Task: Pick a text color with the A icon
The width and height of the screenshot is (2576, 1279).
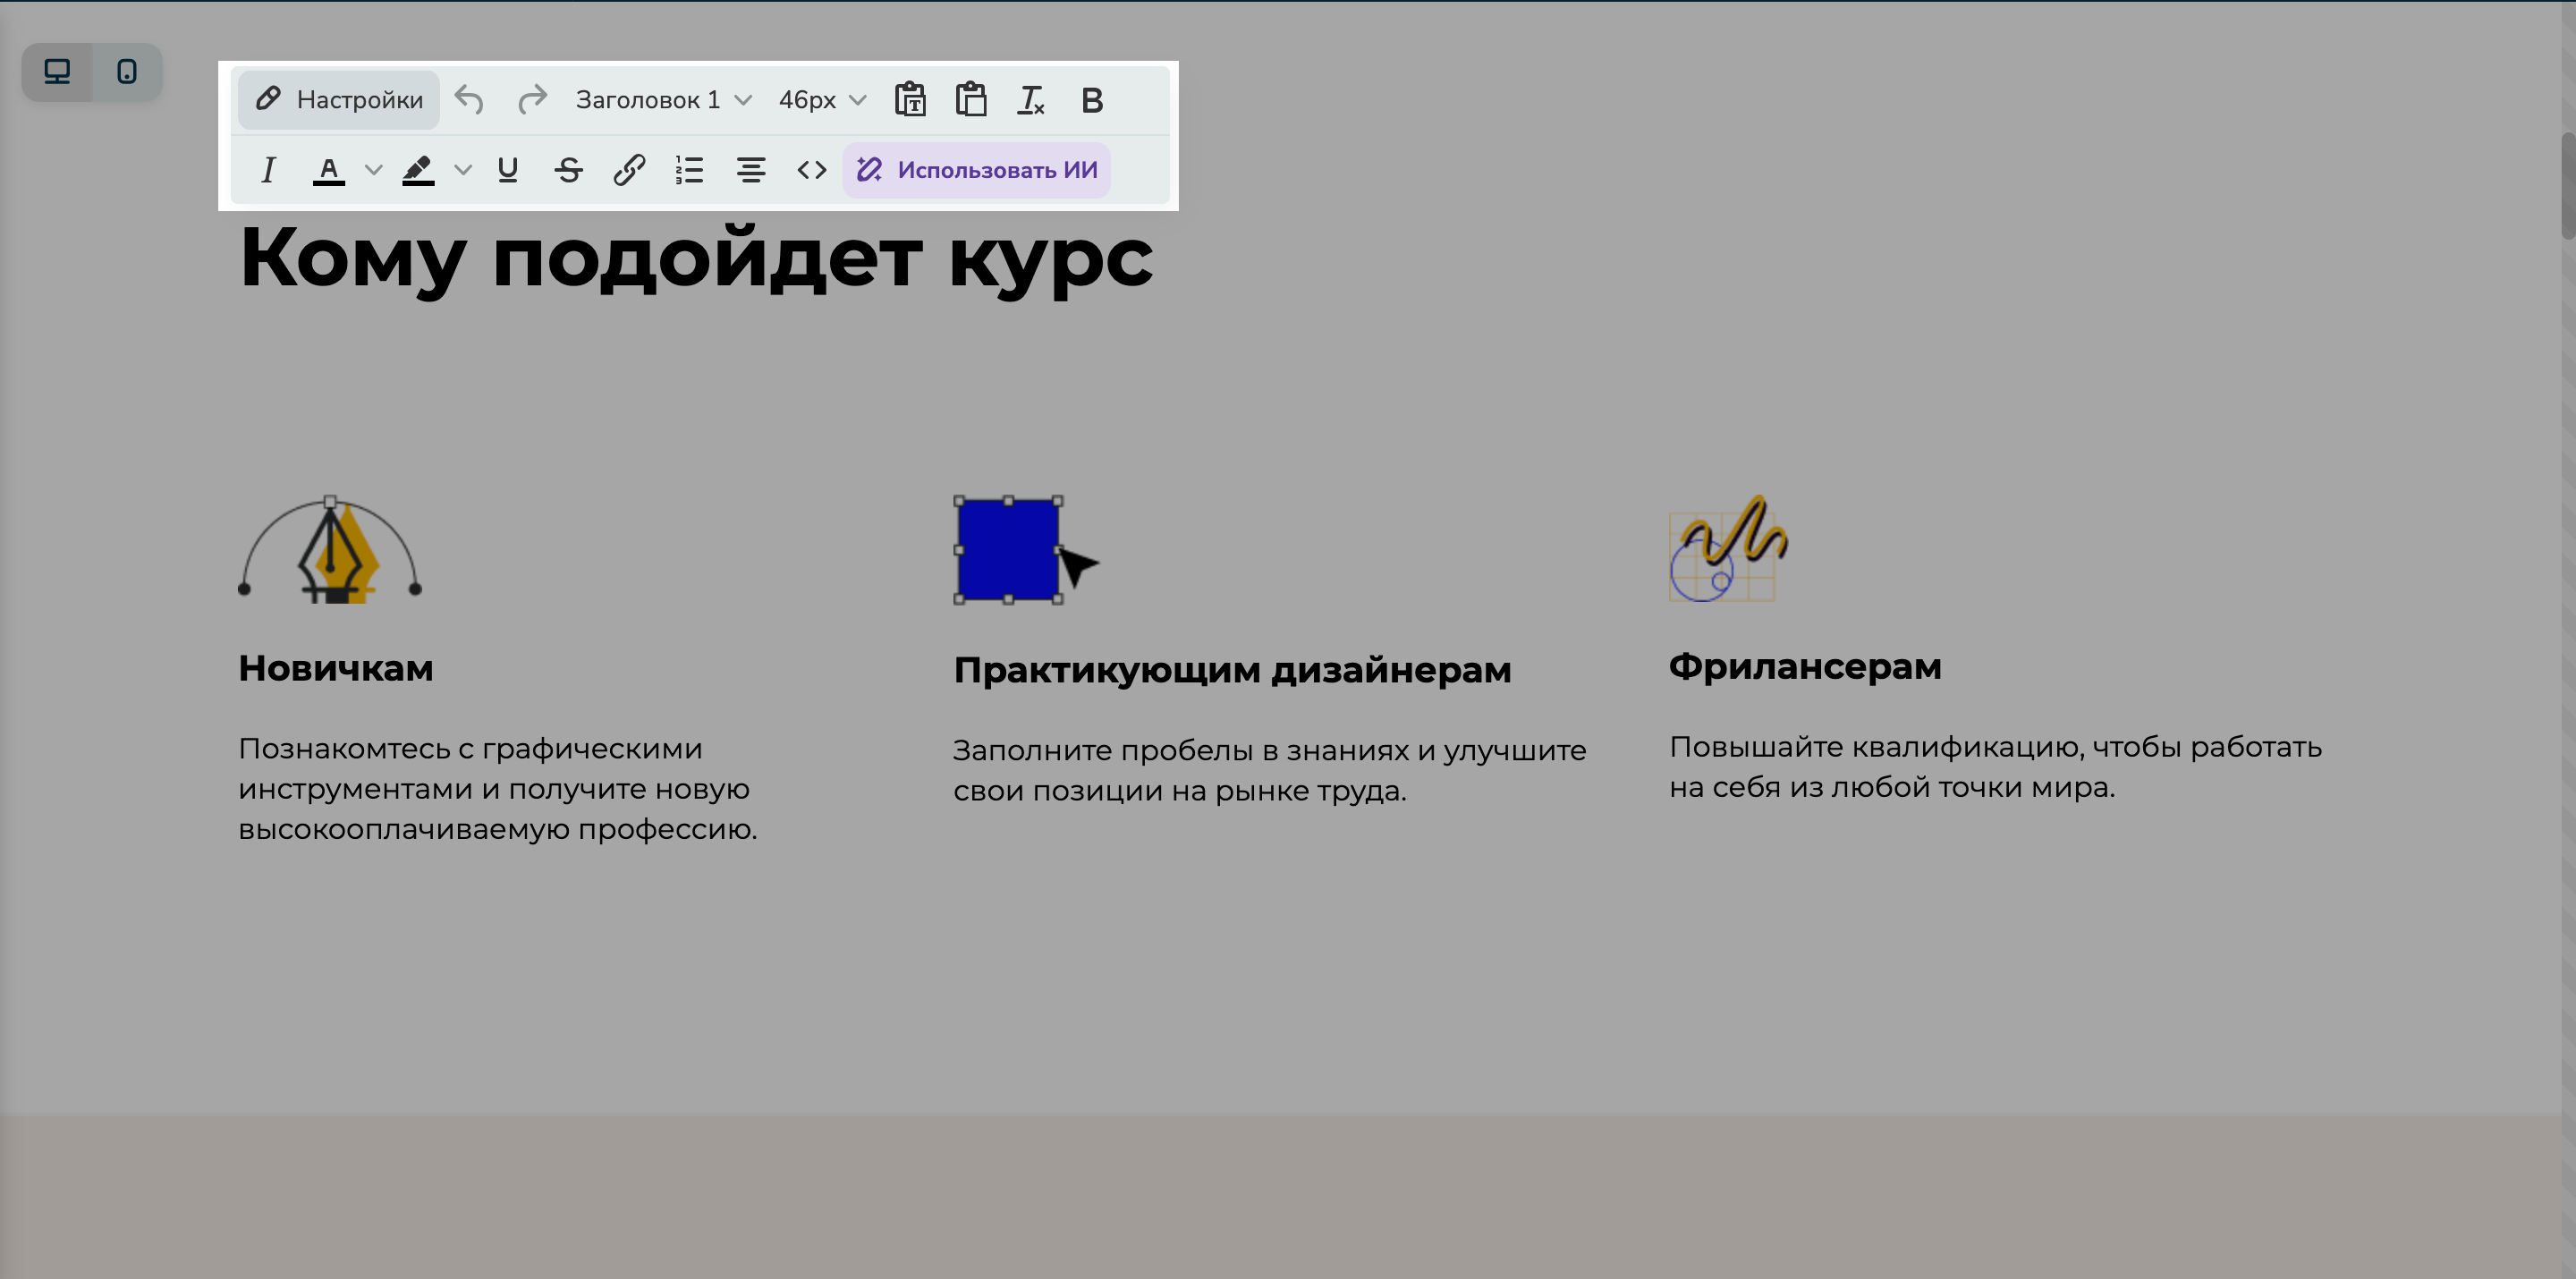Action: pyautogui.click(x=329, y=170)
